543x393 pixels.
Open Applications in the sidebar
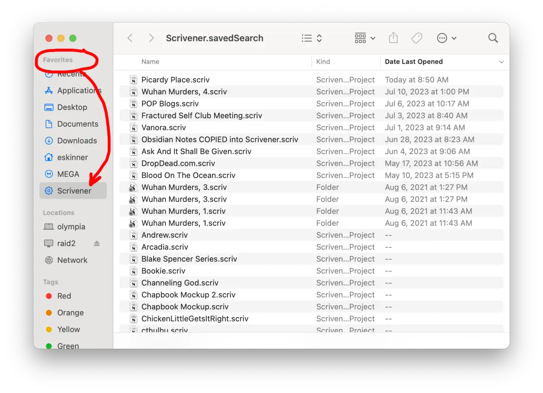[x=73, y=90]
